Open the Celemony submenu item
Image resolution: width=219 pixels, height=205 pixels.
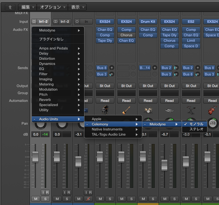tap(113, 124)
